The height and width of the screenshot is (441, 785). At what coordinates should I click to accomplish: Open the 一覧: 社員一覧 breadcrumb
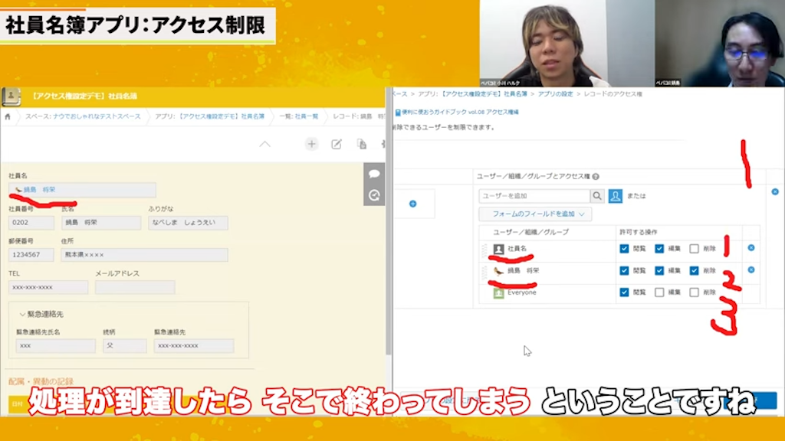click(x=299, y=116)
